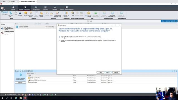Open the Instant Cloud Recovery tab
178x100 pixels.
point(67,8)
